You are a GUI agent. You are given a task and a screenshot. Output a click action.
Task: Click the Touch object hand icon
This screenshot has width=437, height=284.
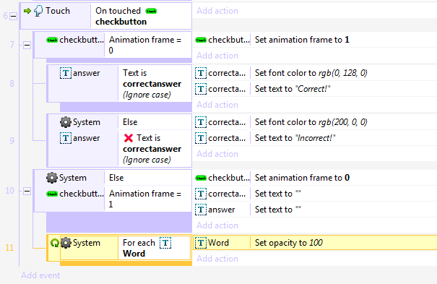click(x=38, y=11)
